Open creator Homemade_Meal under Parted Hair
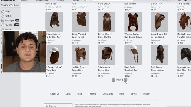The width and height of the screenshot is (191, 107). click(54, 7)
